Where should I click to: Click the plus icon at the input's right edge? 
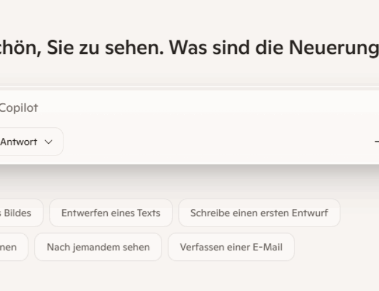(x=377, y=142)
